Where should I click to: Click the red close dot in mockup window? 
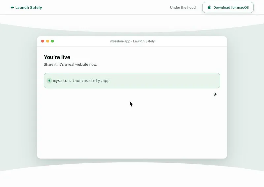click(x=43, y=41)
